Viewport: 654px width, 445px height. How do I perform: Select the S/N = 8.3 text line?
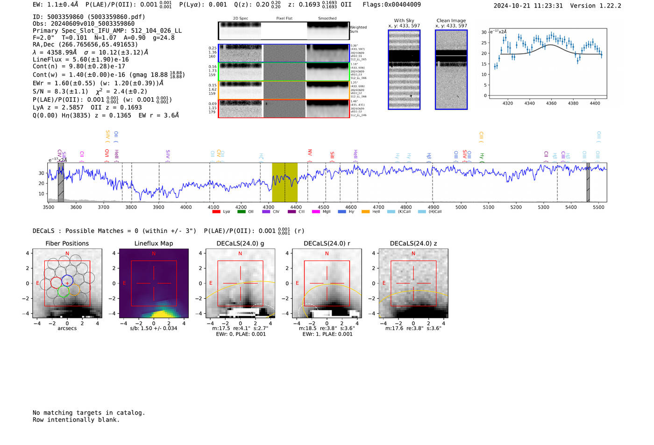(90, 92)
